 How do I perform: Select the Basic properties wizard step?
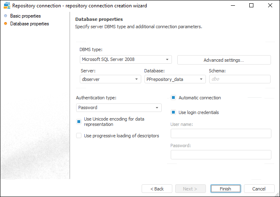click(25, 16)
